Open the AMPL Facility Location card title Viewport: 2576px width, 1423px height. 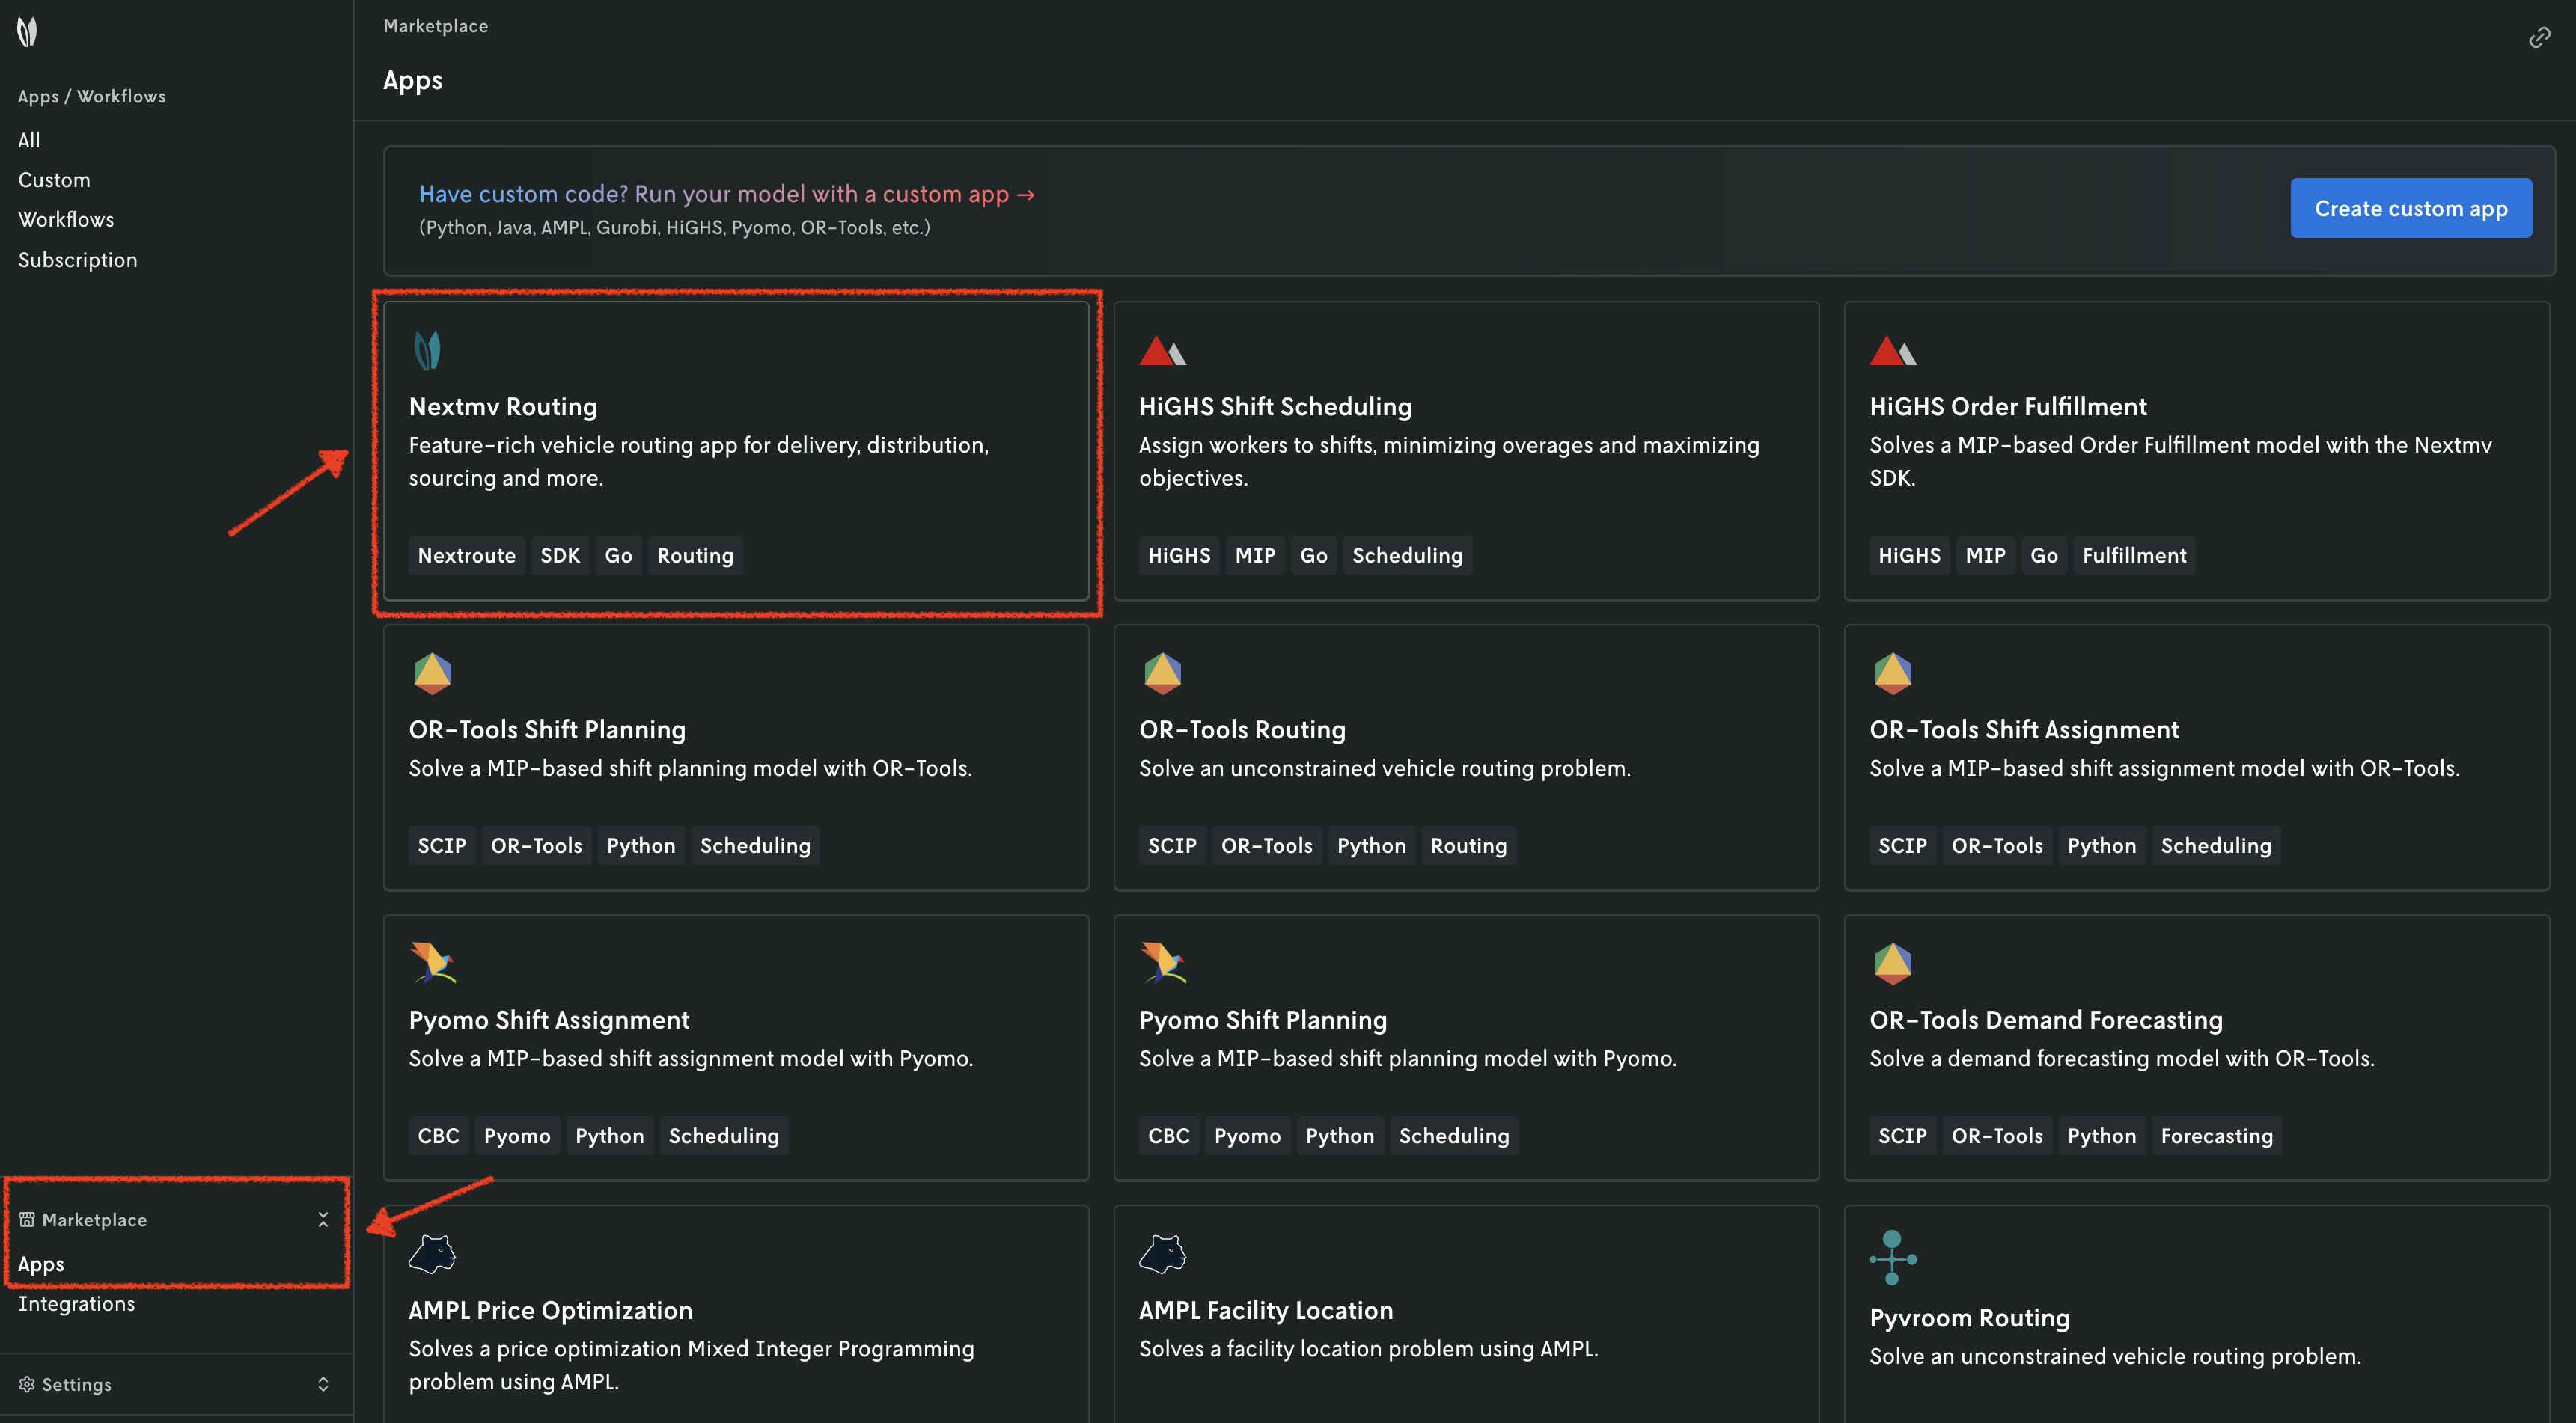point(1266,1310)
